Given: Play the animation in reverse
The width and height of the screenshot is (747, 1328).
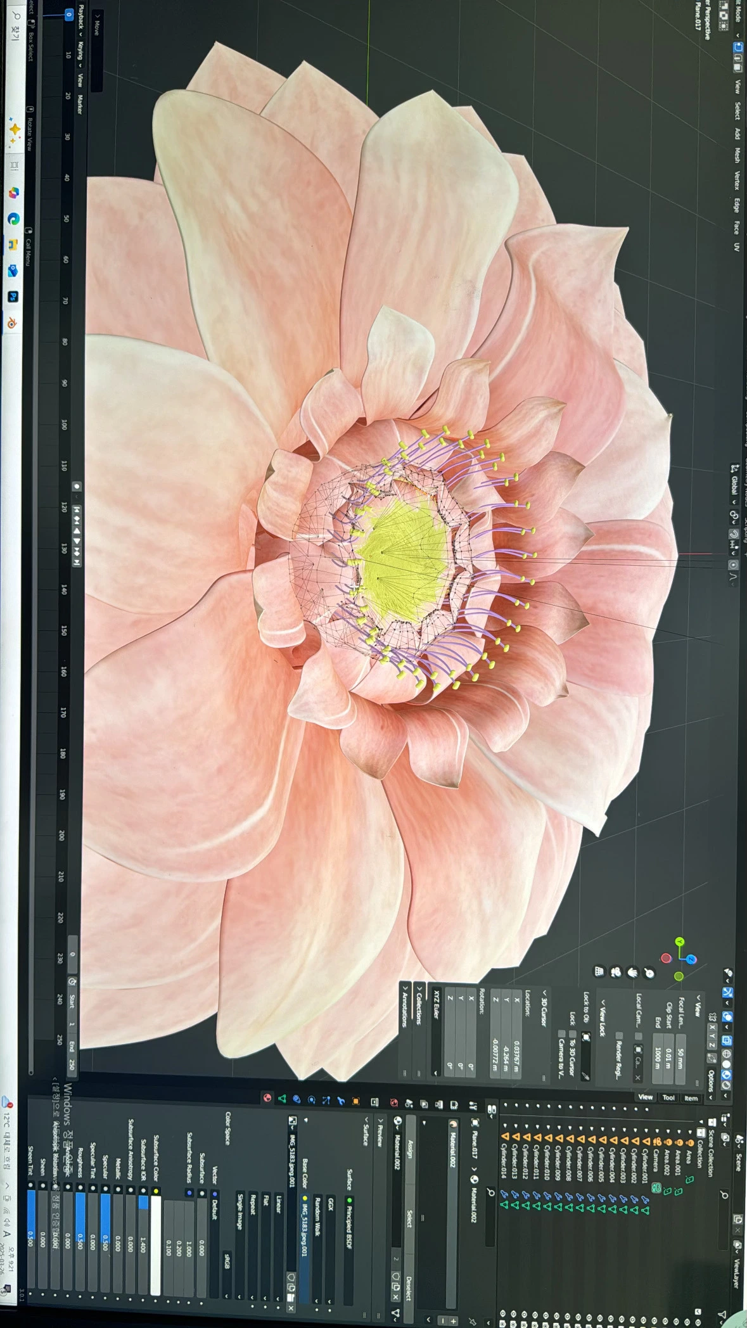Looking at the screenshot, I should [x=77, y=530].
